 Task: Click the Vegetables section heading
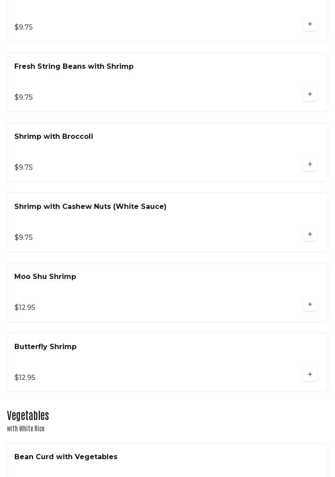point(28,416)
